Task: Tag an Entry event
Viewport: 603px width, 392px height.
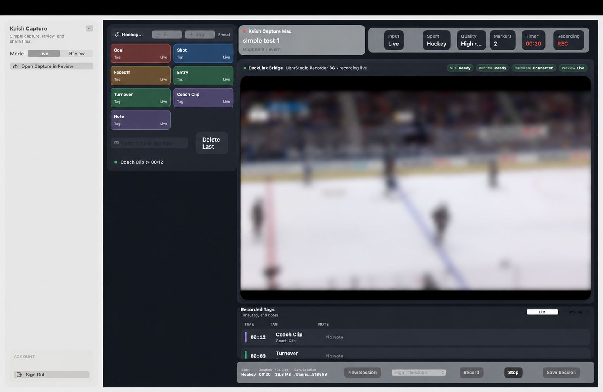Action: pyautogui.click(x=203, y=75)
